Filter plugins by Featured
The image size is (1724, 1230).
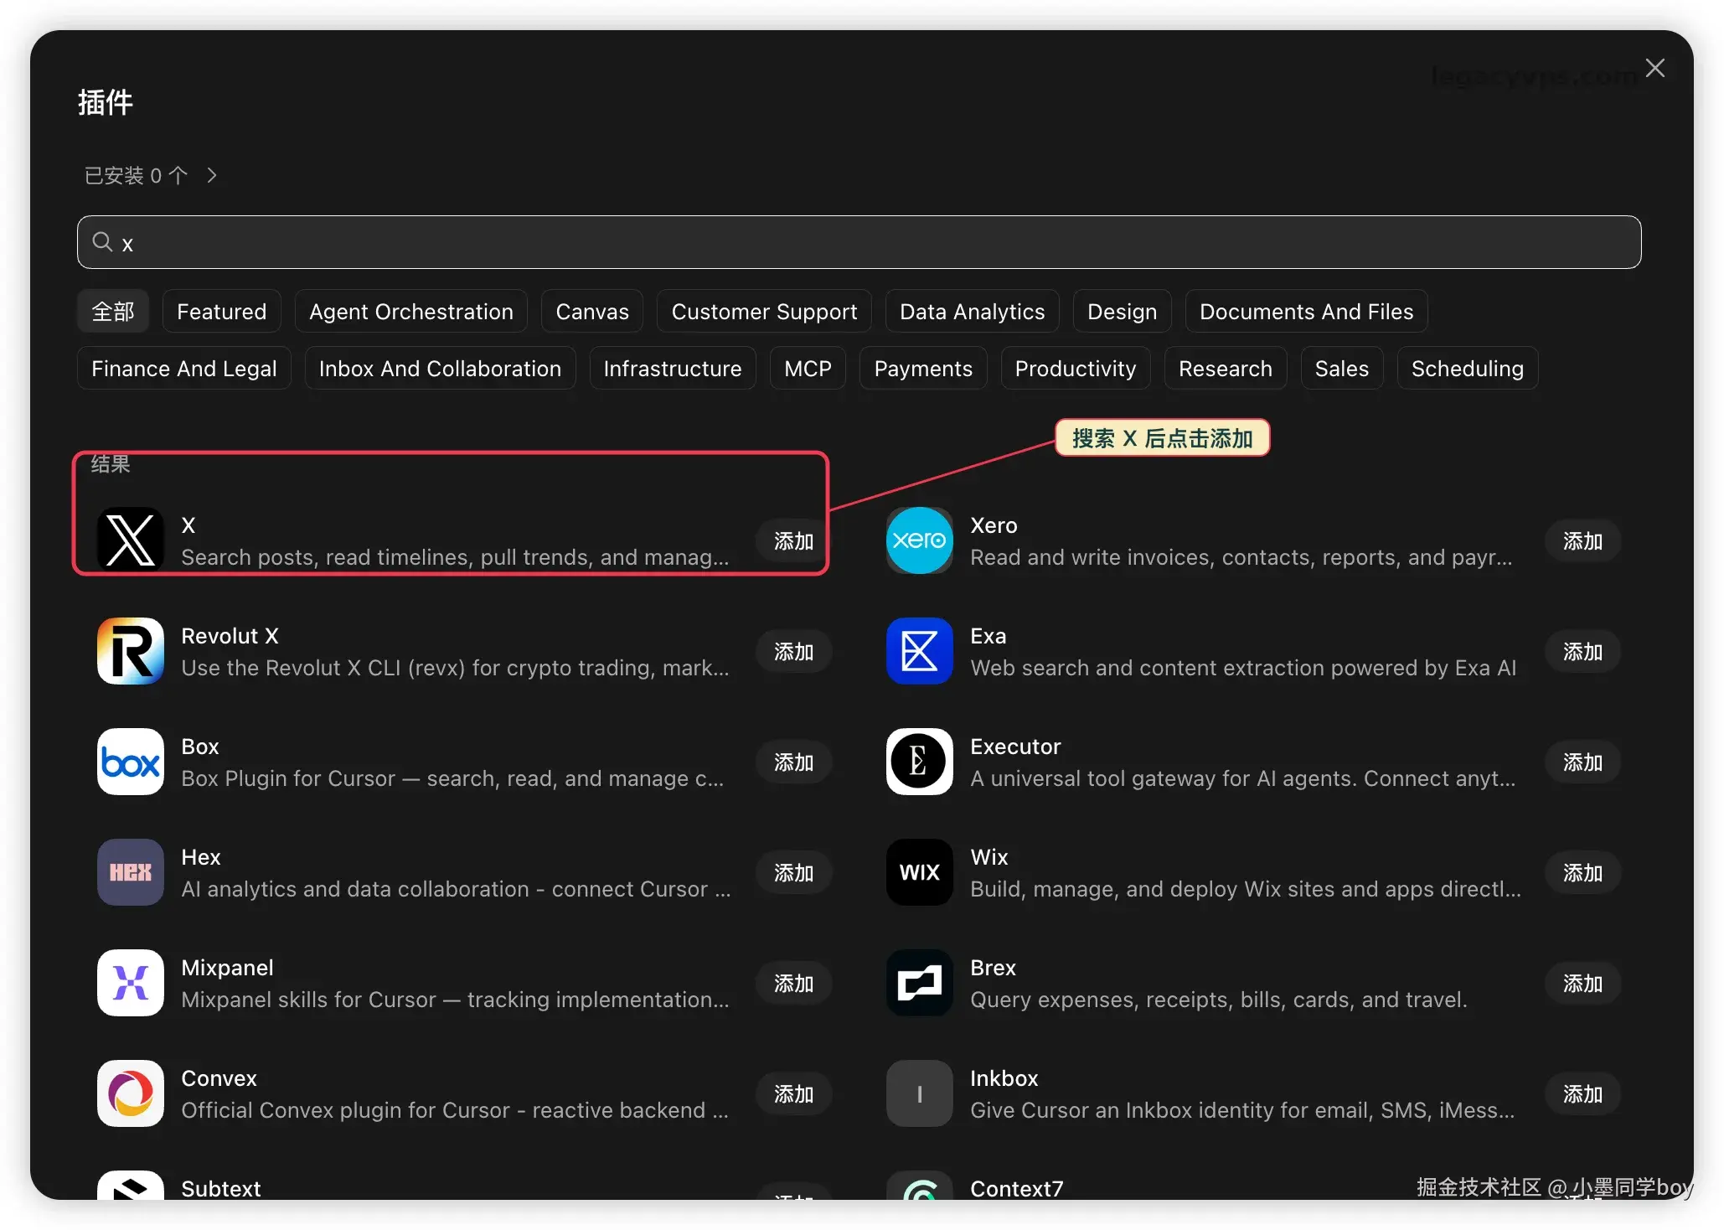(x=222, y=312)
